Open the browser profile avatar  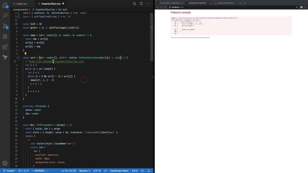coord(302,7)
